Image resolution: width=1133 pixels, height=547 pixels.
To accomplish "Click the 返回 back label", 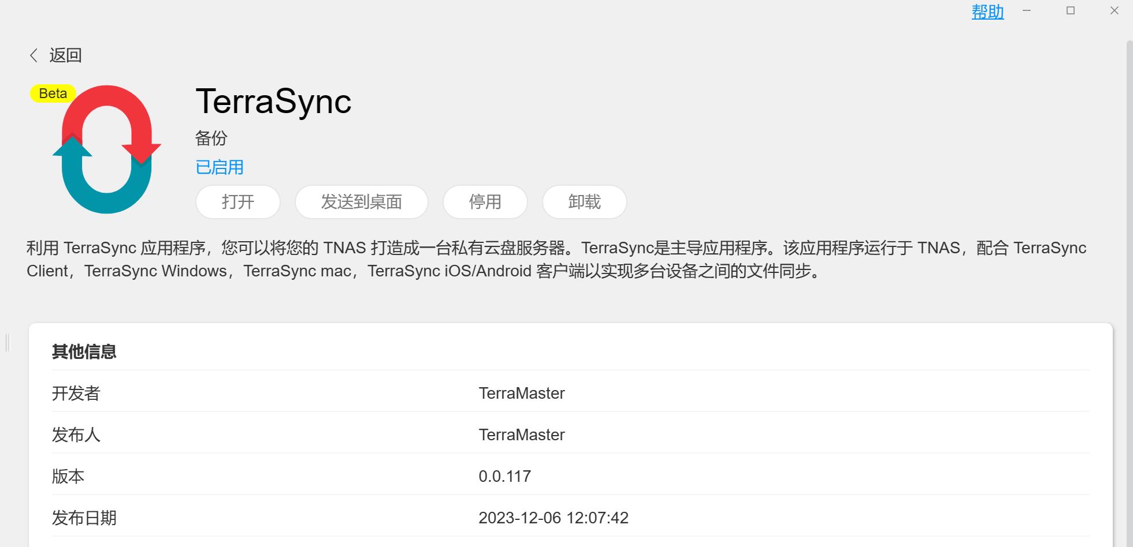I will point(65,55).
